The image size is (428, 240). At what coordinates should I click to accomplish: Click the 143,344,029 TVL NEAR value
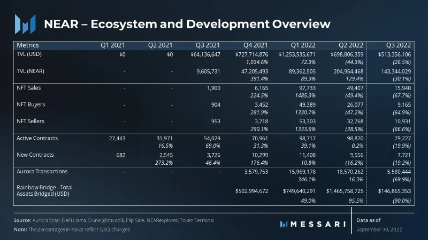coord(396,71)
